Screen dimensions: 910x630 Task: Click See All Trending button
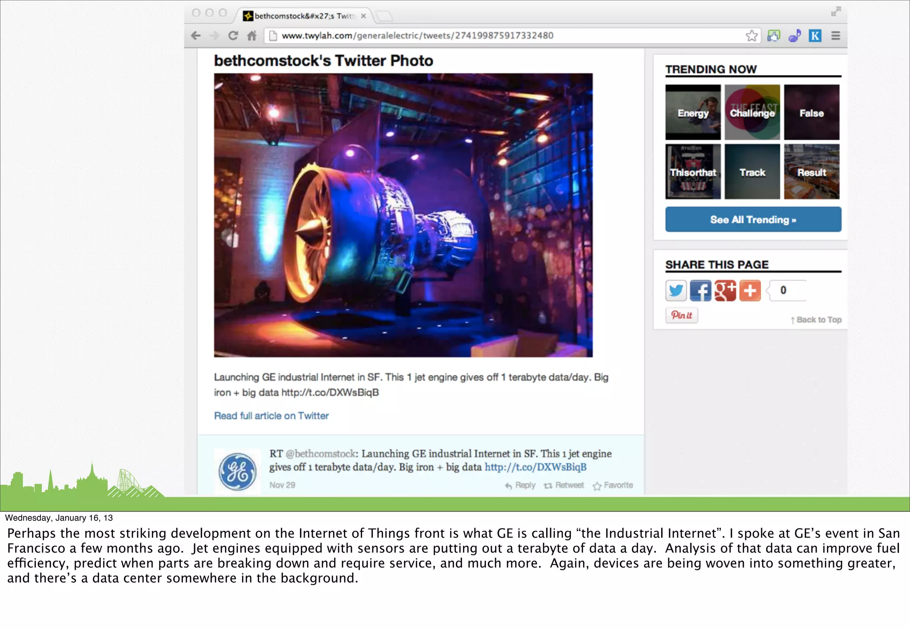point(753,219)
